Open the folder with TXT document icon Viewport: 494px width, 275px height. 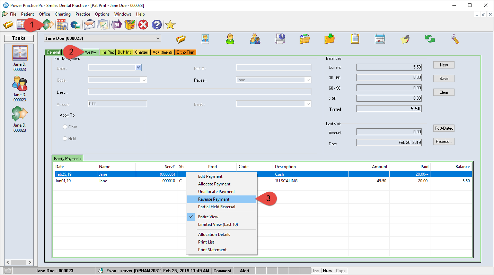305,39
